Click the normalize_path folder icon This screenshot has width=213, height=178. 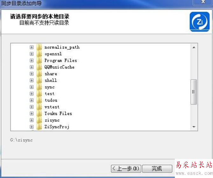(39, 47)
